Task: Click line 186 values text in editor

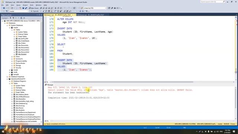Action: pos(77,70)
